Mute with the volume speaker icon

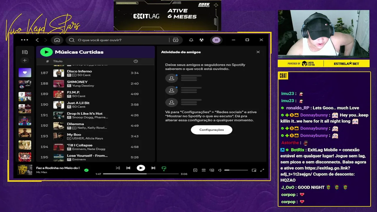(x=220, y=170)
